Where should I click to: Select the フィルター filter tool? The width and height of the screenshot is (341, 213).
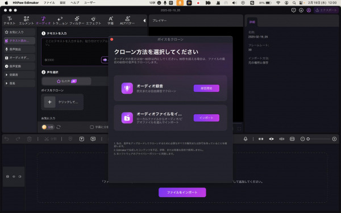tap(77, 20)
